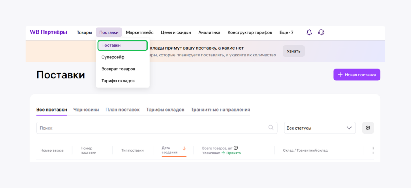Open the Все статусы dropdown
The height and width of the screenshot is (188, 411).
[320, 128]
